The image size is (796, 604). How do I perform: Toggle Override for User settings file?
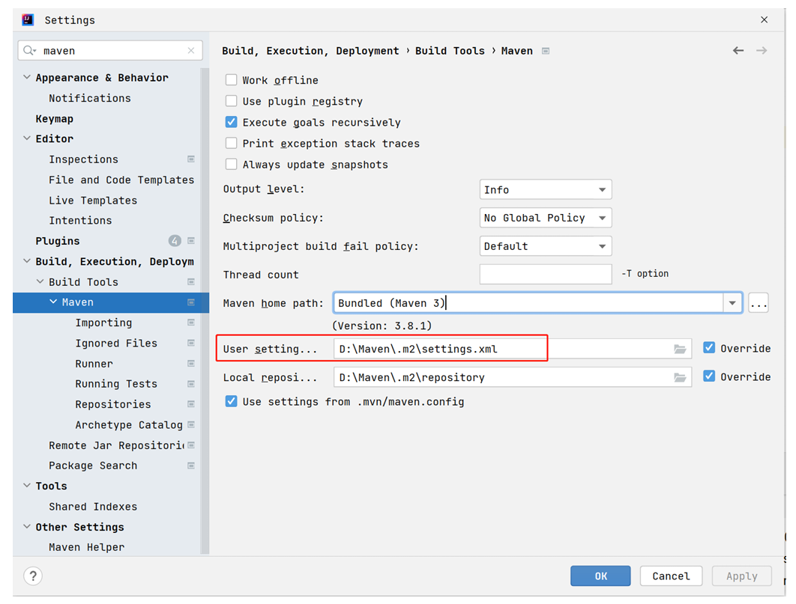click(x=709, y=347)
